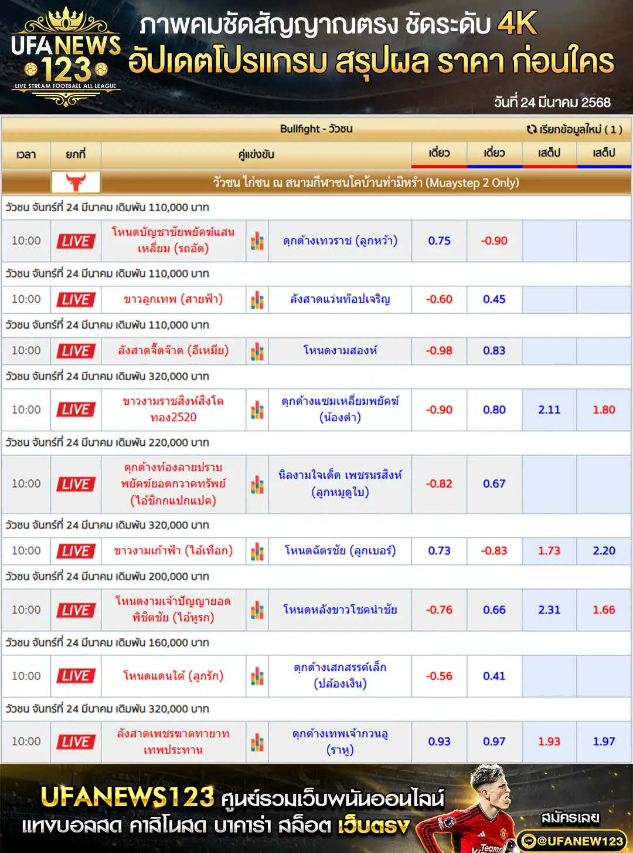Click odds 0.75 in the ดุกด้างเทวราช row
Viewport: 633px width, 853px height.
[439, 241]
